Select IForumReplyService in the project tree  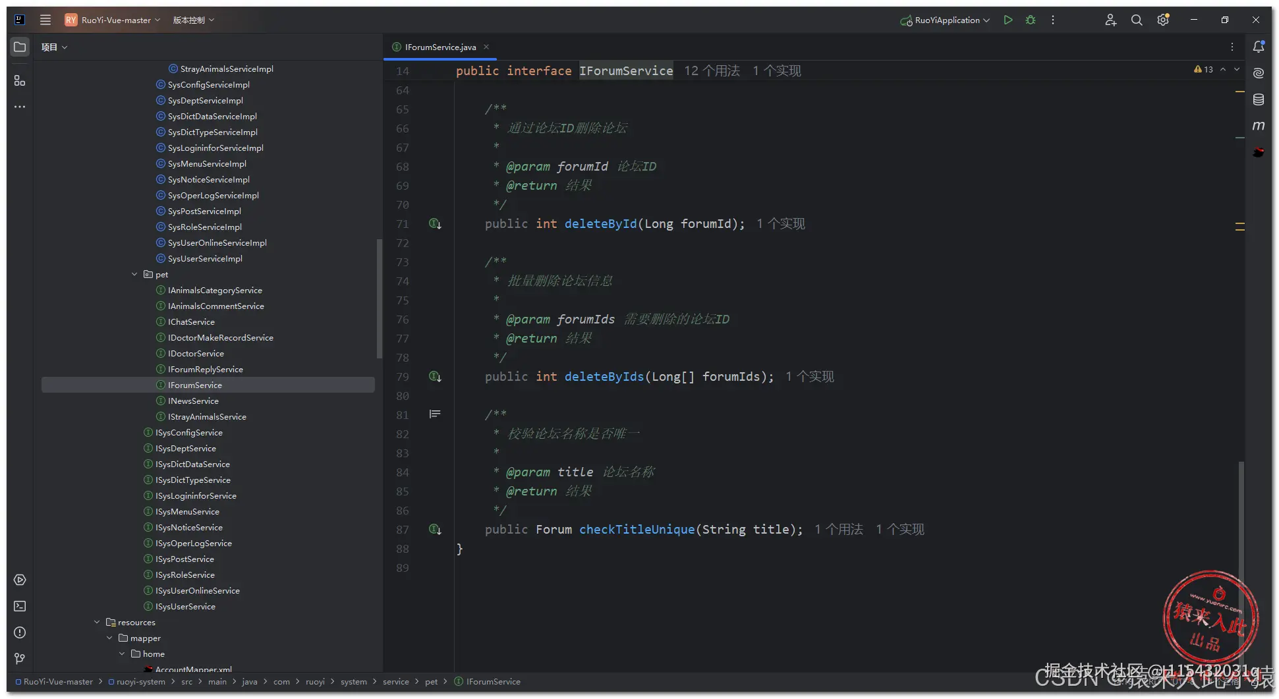(x=206, y=369)
